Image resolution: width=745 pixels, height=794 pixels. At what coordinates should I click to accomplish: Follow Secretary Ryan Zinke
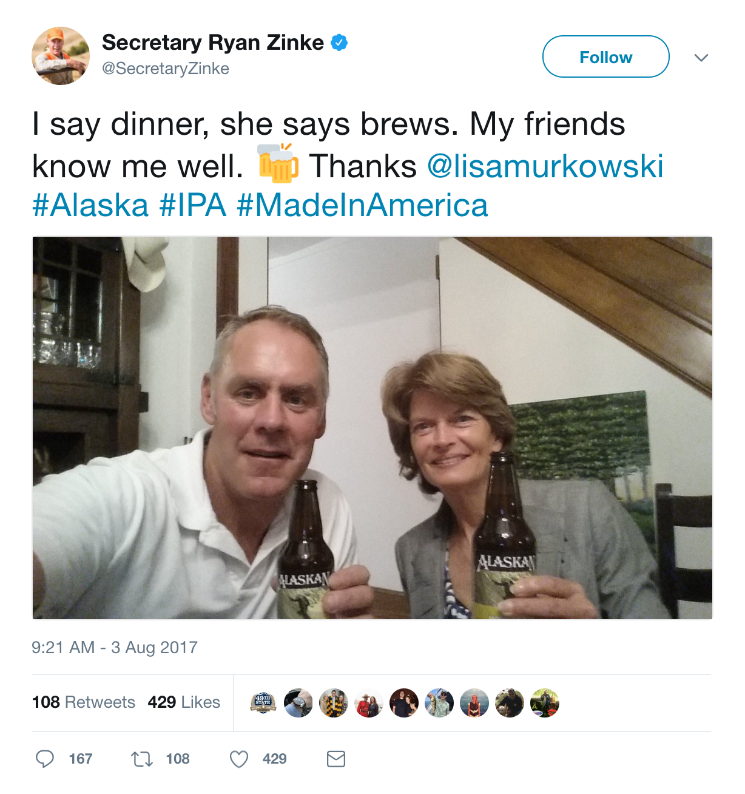click(605, 57)
